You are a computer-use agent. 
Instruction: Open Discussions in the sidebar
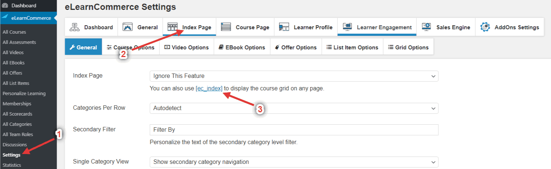pos(15,144)
